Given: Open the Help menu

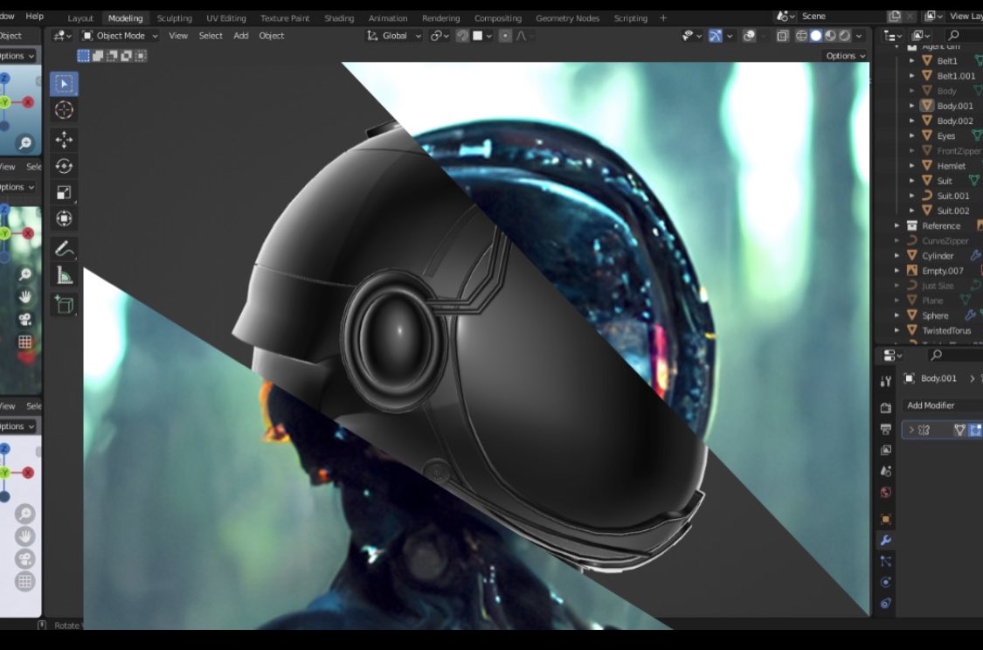Looking at the screenshot, I should pyautogui.click(x=34, y=17).
